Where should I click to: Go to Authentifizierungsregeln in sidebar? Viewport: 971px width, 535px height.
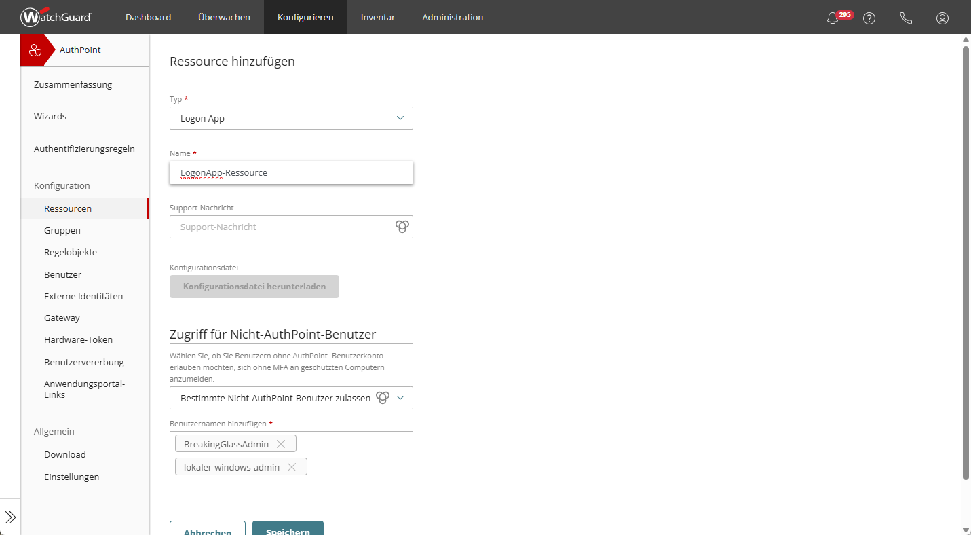point(84,149)
